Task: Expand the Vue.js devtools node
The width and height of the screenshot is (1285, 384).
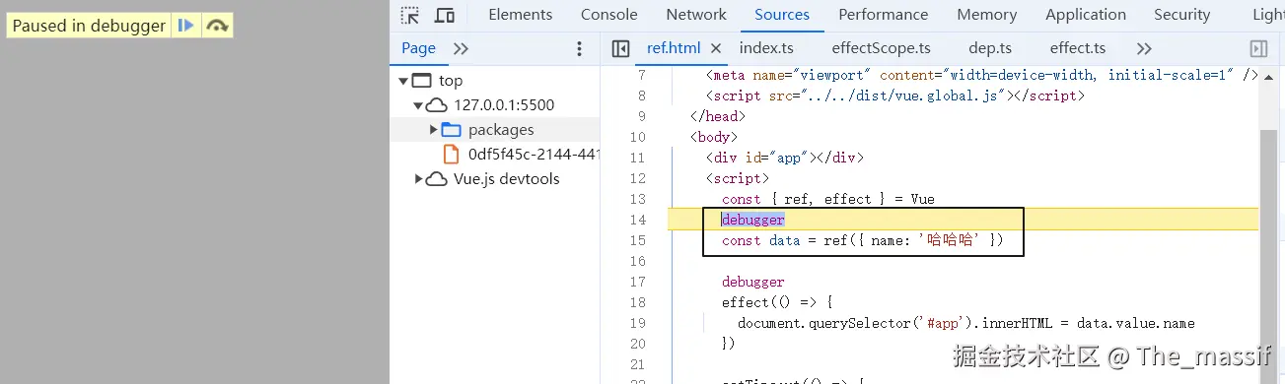Action: tap(418, 179)
